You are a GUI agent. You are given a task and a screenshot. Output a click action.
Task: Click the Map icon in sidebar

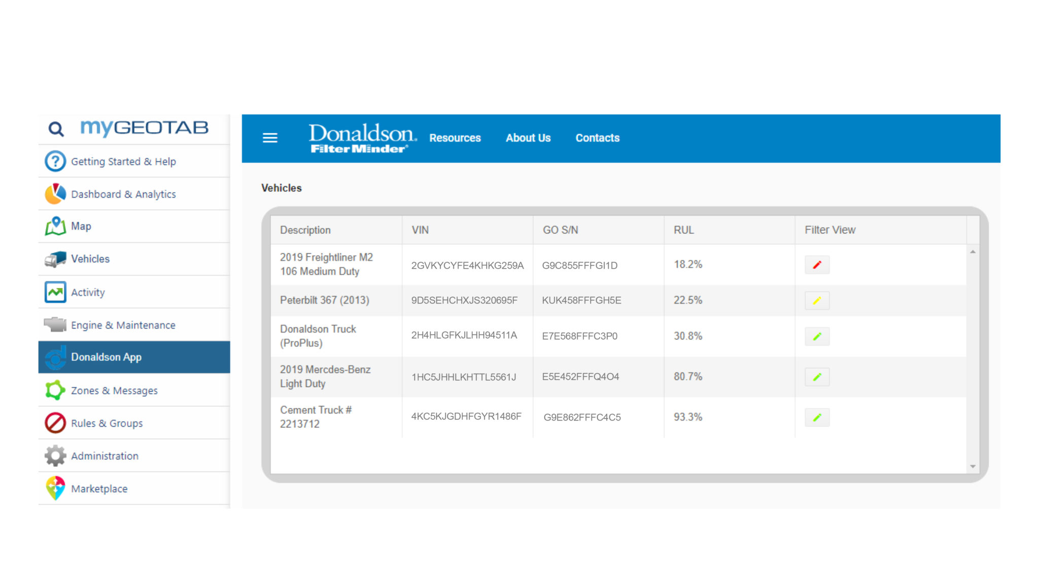pos(55,227)
